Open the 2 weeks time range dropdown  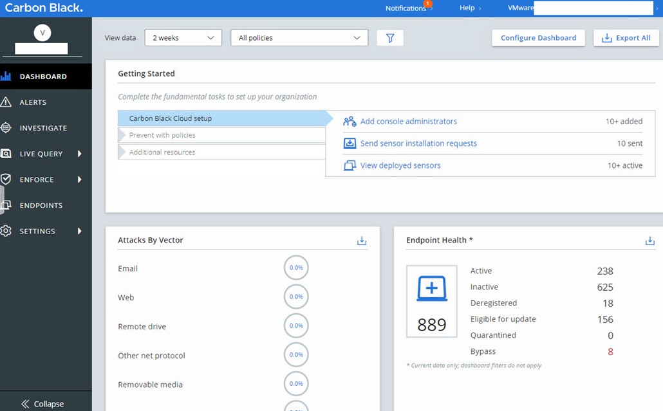click(x=183, y=38)
